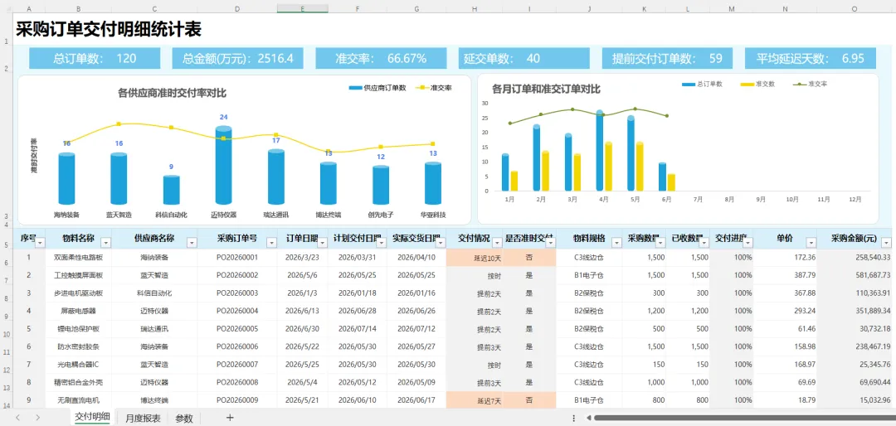Select the 采购订单交付明细统计表 title cell

click(108, 29)
